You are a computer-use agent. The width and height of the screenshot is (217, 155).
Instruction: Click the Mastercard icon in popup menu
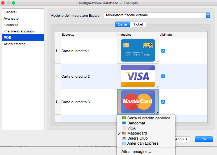tap(124, 133)
